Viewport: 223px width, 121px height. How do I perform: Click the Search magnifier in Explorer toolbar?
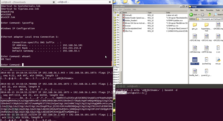point(215,14)
